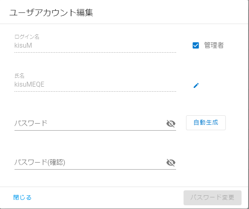Toggle visibility eye icon in パスワード(確認) field

[171, 163]
